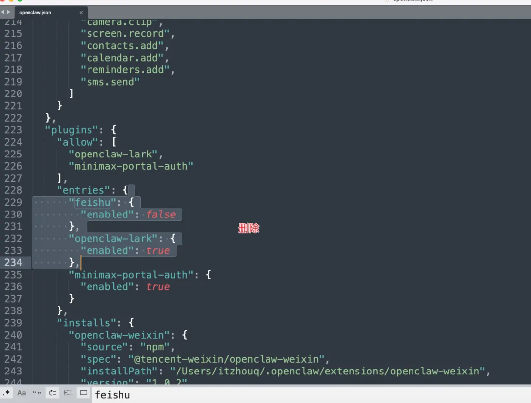
Task: Toggle highlight matches option
Action: (x=83, y=393)
